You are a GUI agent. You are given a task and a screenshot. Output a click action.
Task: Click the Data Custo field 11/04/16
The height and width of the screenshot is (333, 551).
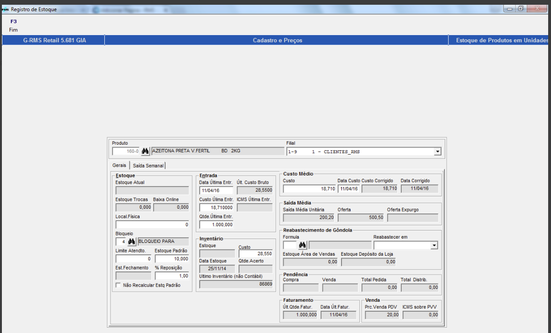(x=349, y=189)
